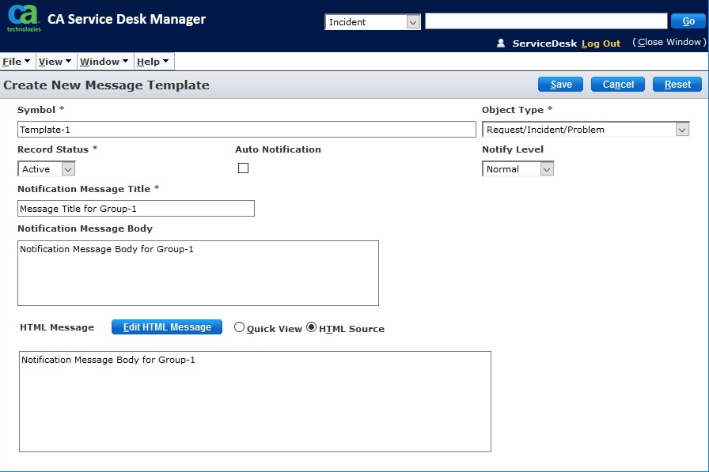The width and height of the screenshot is (709, 472).
Task: Open the Help menu
Action: (153, 62)
